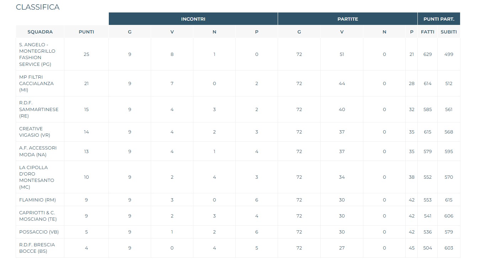Click the PARTITE header group
The image size is (480, 262).
[x=347, y=19]
